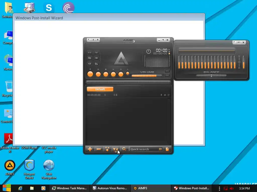Open the radio capture button
Screen dimensions: 257x192
click(96, 52)
